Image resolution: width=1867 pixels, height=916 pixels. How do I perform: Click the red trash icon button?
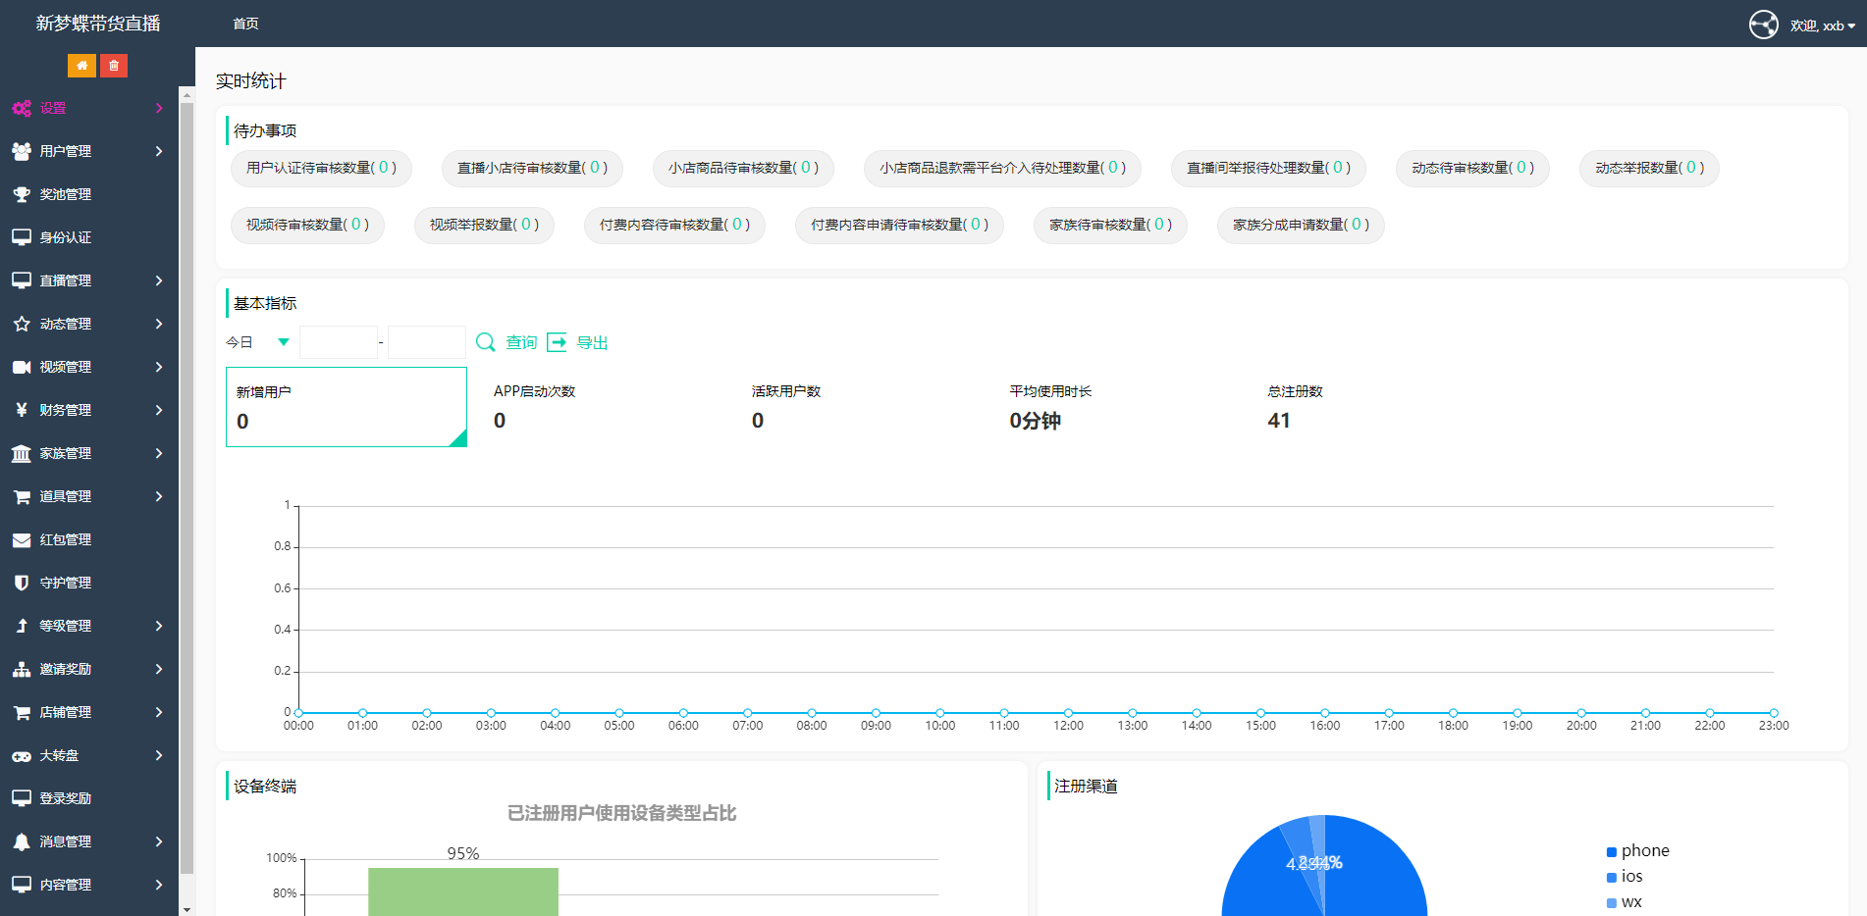click(114, 66)
